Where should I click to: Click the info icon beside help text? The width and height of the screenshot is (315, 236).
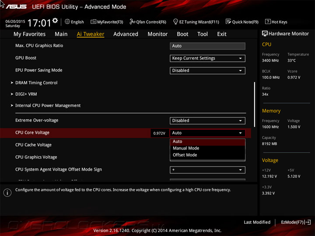(7, 193)
